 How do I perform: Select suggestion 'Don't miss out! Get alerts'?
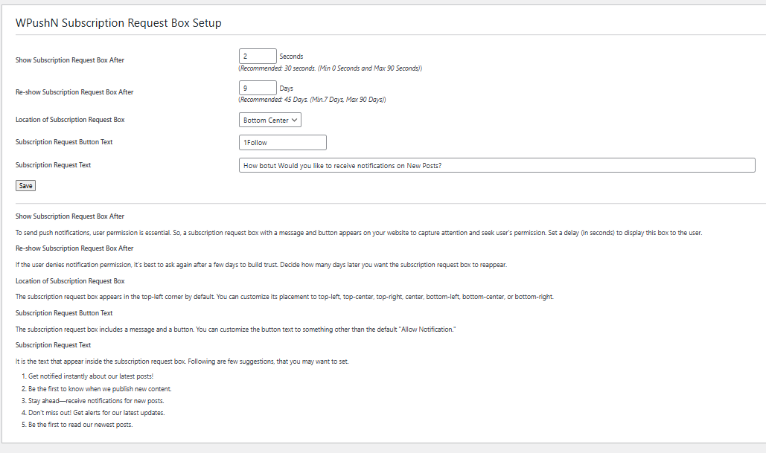coord(96,413)
